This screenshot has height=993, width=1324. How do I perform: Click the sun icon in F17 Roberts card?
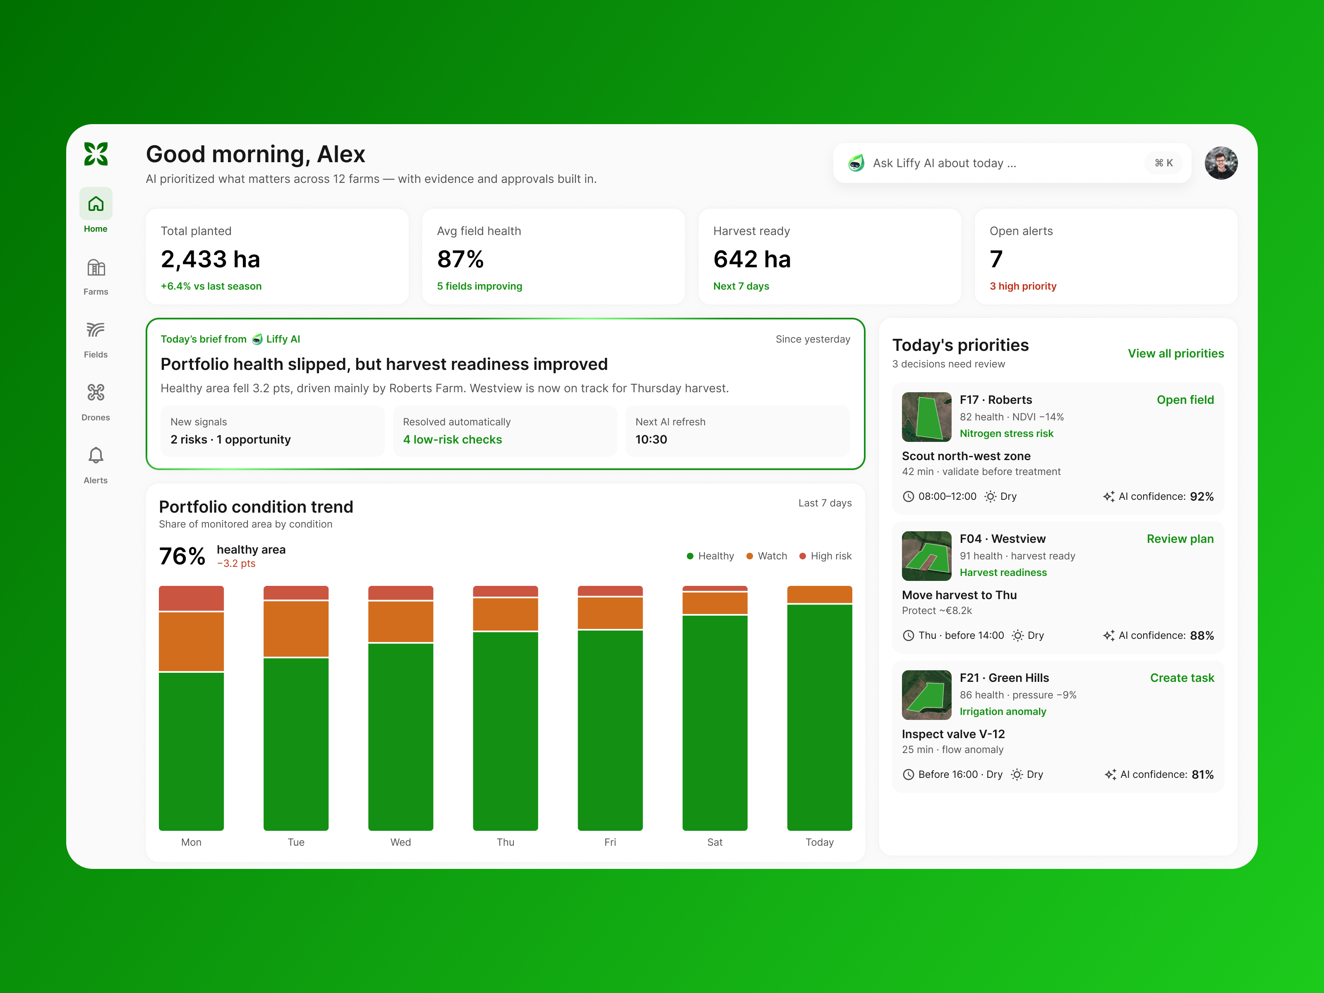pyautogui.click(x=991, y=496)
